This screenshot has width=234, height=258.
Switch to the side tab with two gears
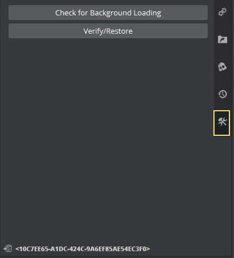point(223,13)
